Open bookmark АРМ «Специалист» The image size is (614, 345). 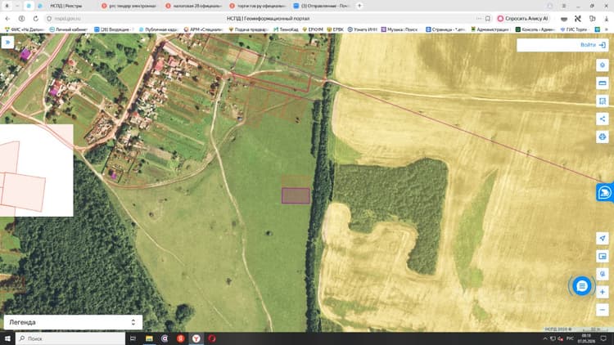pos(203,29)
